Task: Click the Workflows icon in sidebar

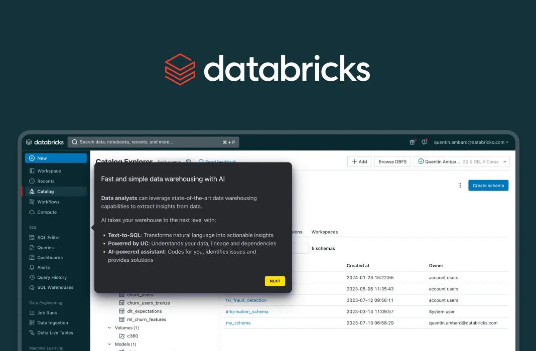Action: (x=32, y=202)
